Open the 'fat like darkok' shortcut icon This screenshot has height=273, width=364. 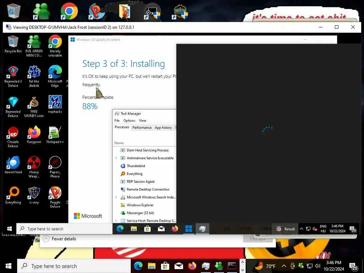point(34,76)
